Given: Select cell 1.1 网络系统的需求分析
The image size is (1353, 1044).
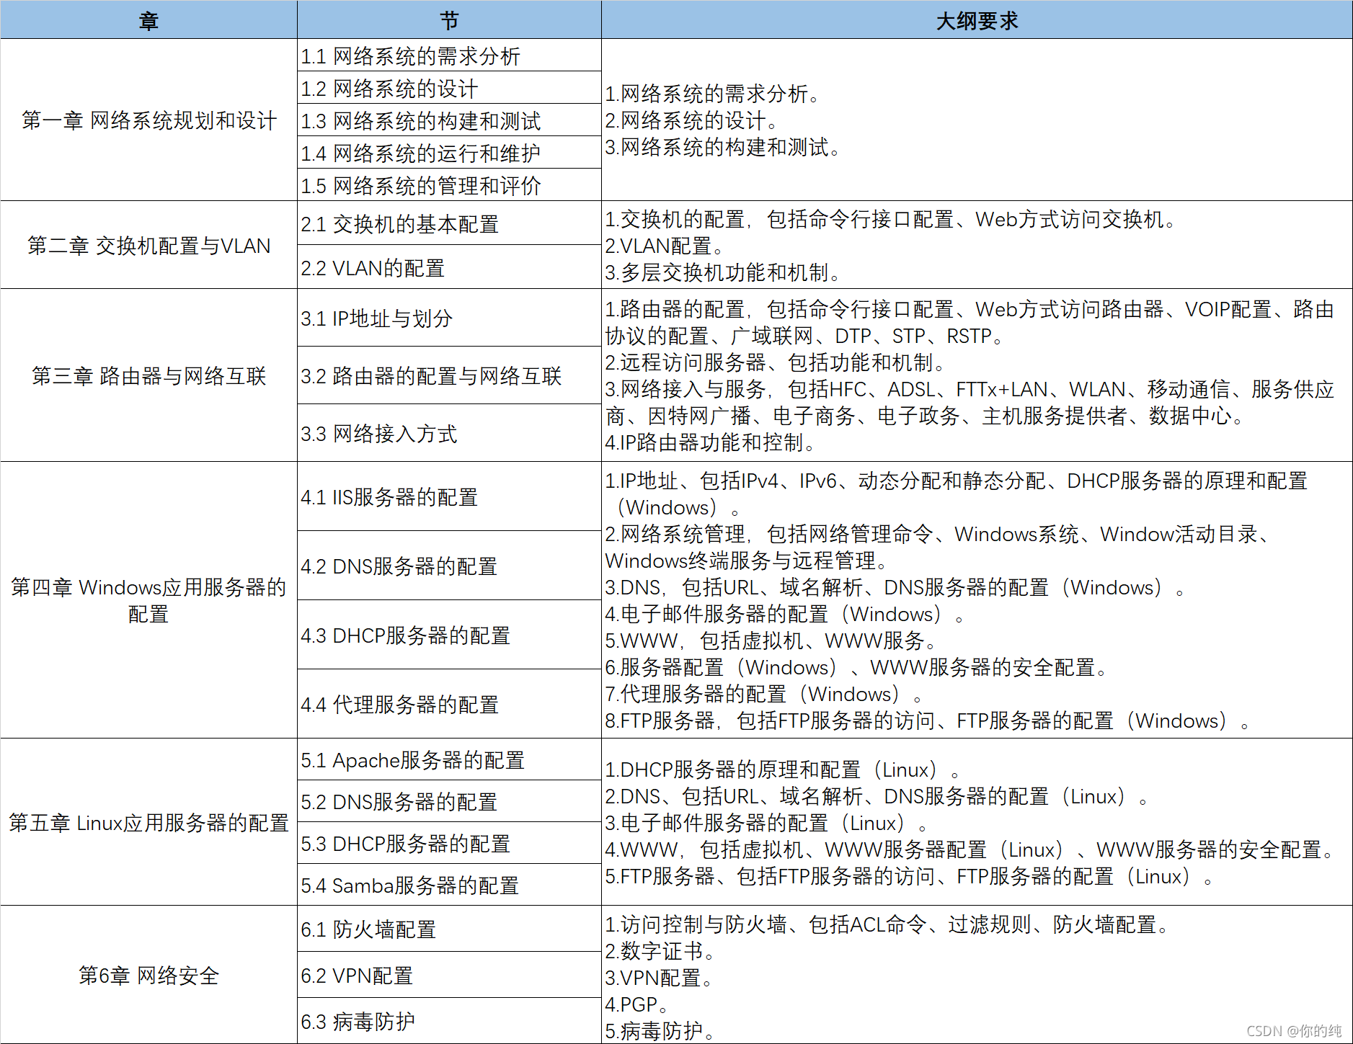Looking at the screenshot, I should 449,55.
